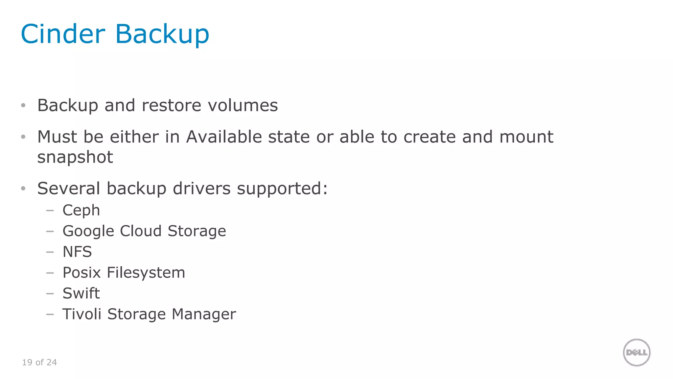This screenshot has height=379, width=673.
Task: Click the dash marker before NFS
Action: point(50,252)
